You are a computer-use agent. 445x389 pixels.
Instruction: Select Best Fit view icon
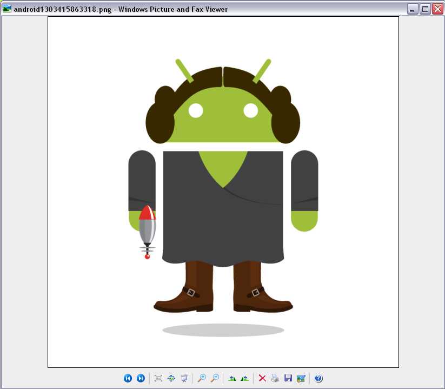click(x=158, y=378)
